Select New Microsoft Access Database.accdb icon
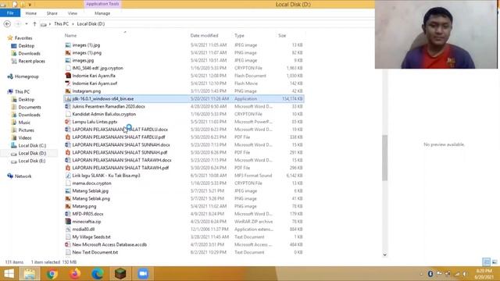The height and width of the screenshot is (281, 500). pos(68,244)
